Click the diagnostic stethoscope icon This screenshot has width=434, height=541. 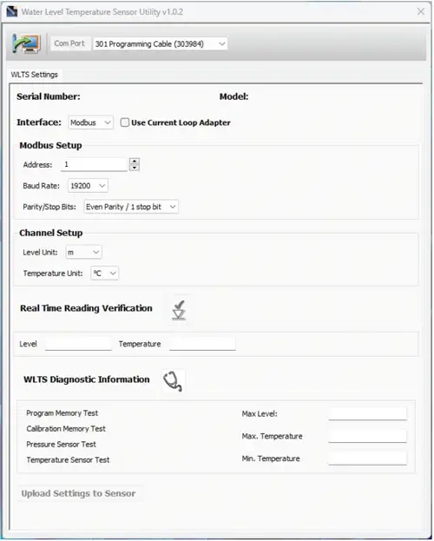click(x=174, y=381)
